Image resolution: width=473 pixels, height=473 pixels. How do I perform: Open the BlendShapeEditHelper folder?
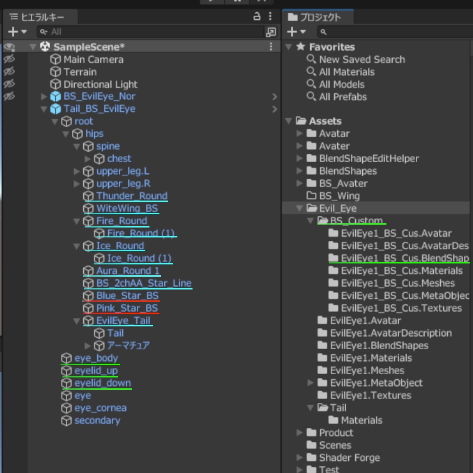tap(369, 158)
